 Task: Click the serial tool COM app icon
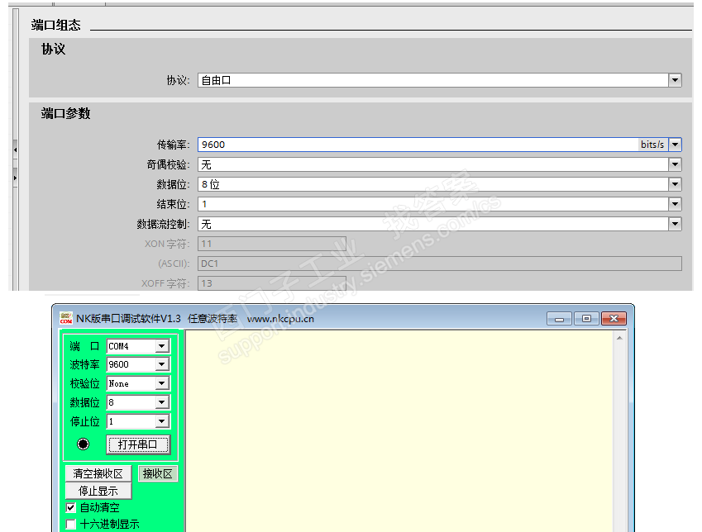coord(66,318)
